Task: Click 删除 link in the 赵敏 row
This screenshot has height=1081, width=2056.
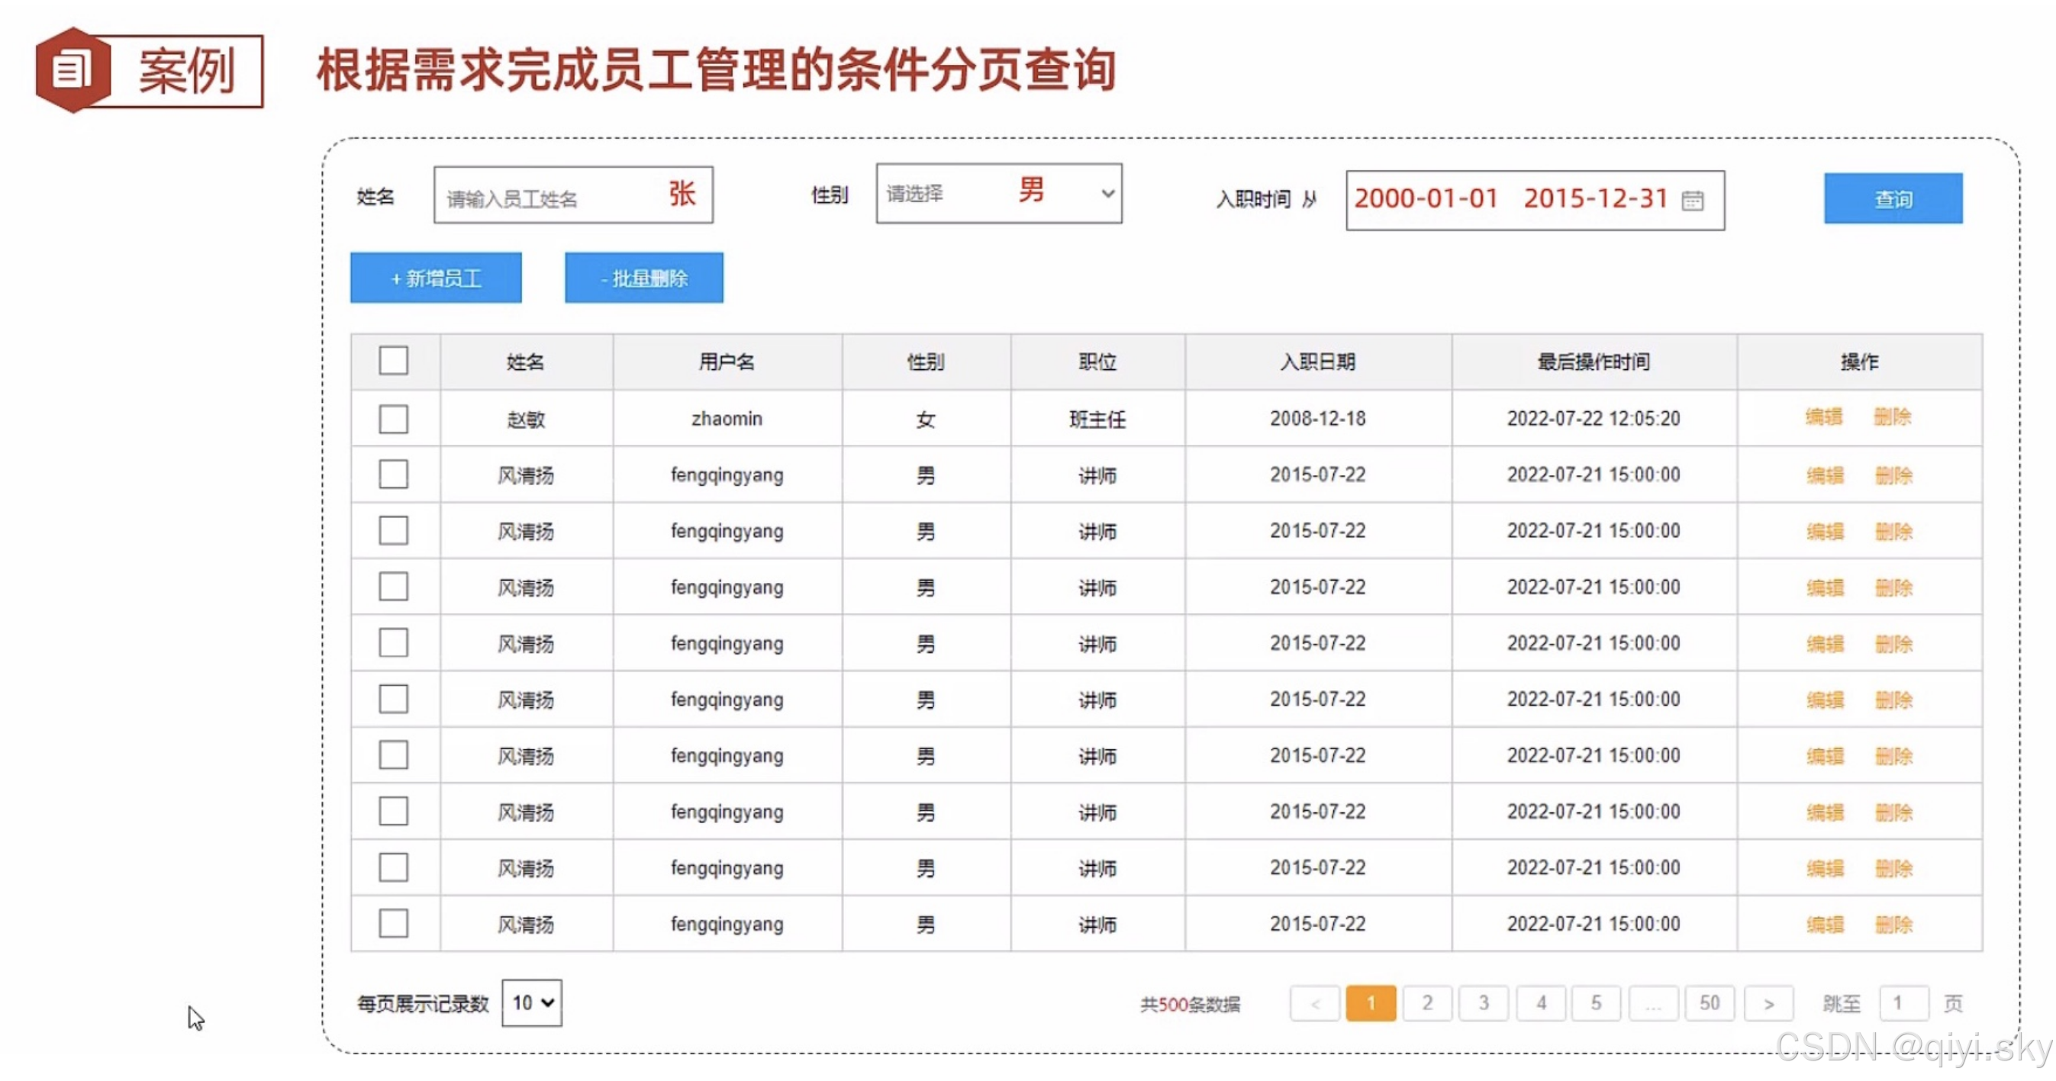Action: pos(1893,417)
